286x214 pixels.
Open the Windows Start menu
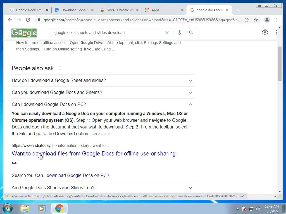[8, 208]
